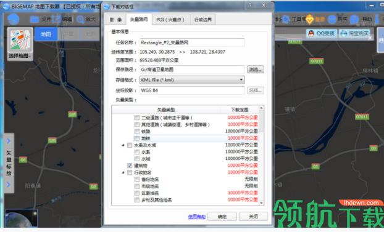Click the list scrollbar down arrow
The width and height of the screenshot is (384, 232).
(x=261, y=203)
